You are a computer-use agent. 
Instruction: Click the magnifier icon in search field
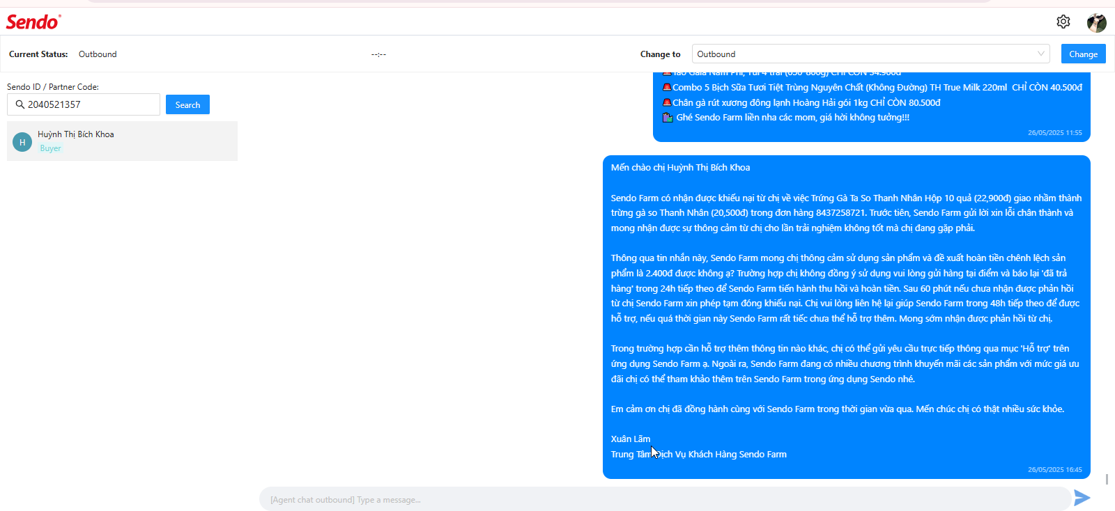(x=20, y=104)
